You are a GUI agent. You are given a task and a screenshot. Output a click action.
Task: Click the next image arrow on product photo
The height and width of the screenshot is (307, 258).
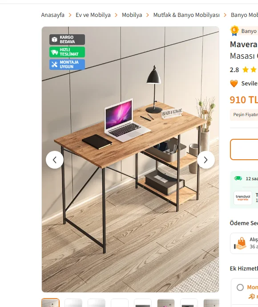pyautogui.click(x=206, y=160)
